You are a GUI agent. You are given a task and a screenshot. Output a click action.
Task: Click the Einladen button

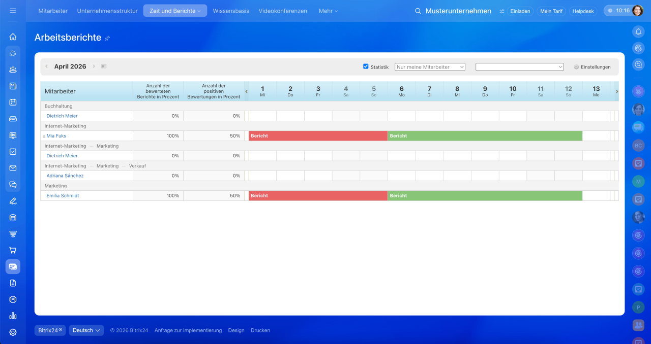[x=520, y=11]
